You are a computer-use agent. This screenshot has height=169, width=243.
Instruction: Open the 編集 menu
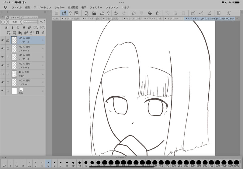click(x=28, y=7)
